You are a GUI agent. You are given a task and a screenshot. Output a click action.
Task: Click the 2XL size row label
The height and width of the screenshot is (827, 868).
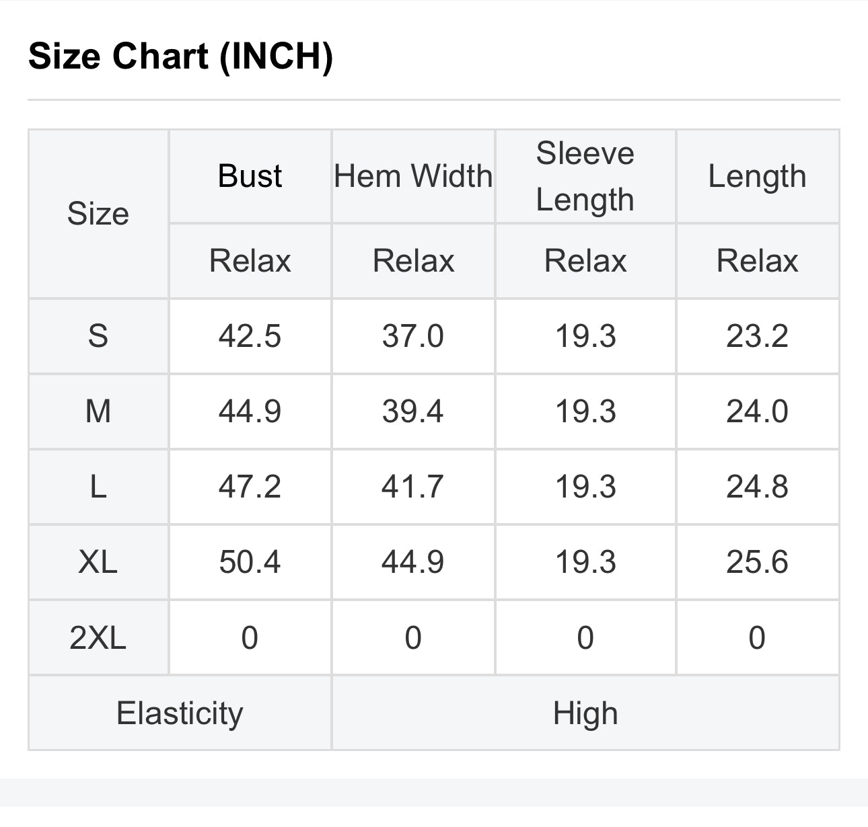tap(98, 637)
